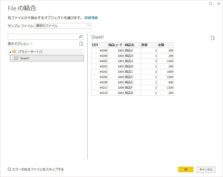223x177 pixels.
Task: Click the 商品コード value 1003
Action: [x=116, y=72]
